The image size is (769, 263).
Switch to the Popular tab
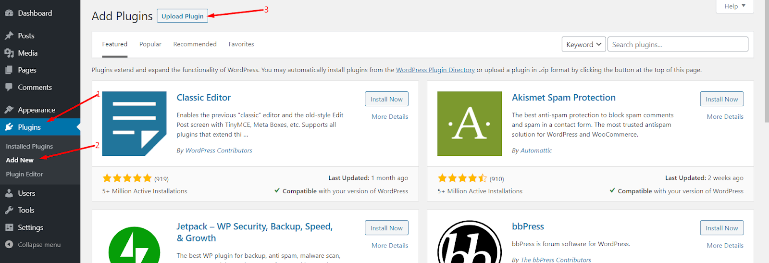coord(150,44)
